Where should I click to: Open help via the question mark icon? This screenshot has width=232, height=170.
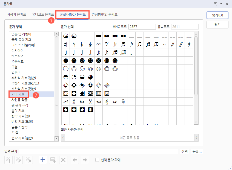(221, 4)
